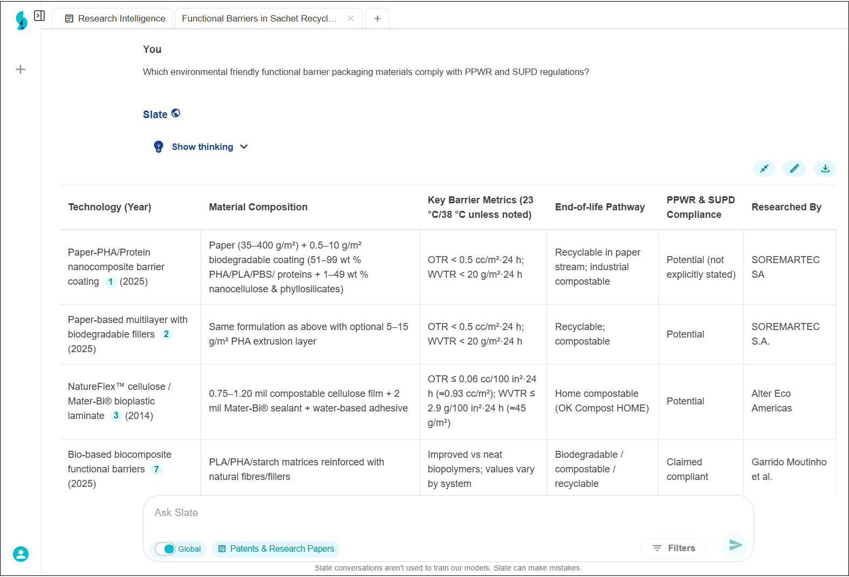This screenshot has width=849, height=577.
Task: Click the Slate logo icon
Action: coord(21,20)
